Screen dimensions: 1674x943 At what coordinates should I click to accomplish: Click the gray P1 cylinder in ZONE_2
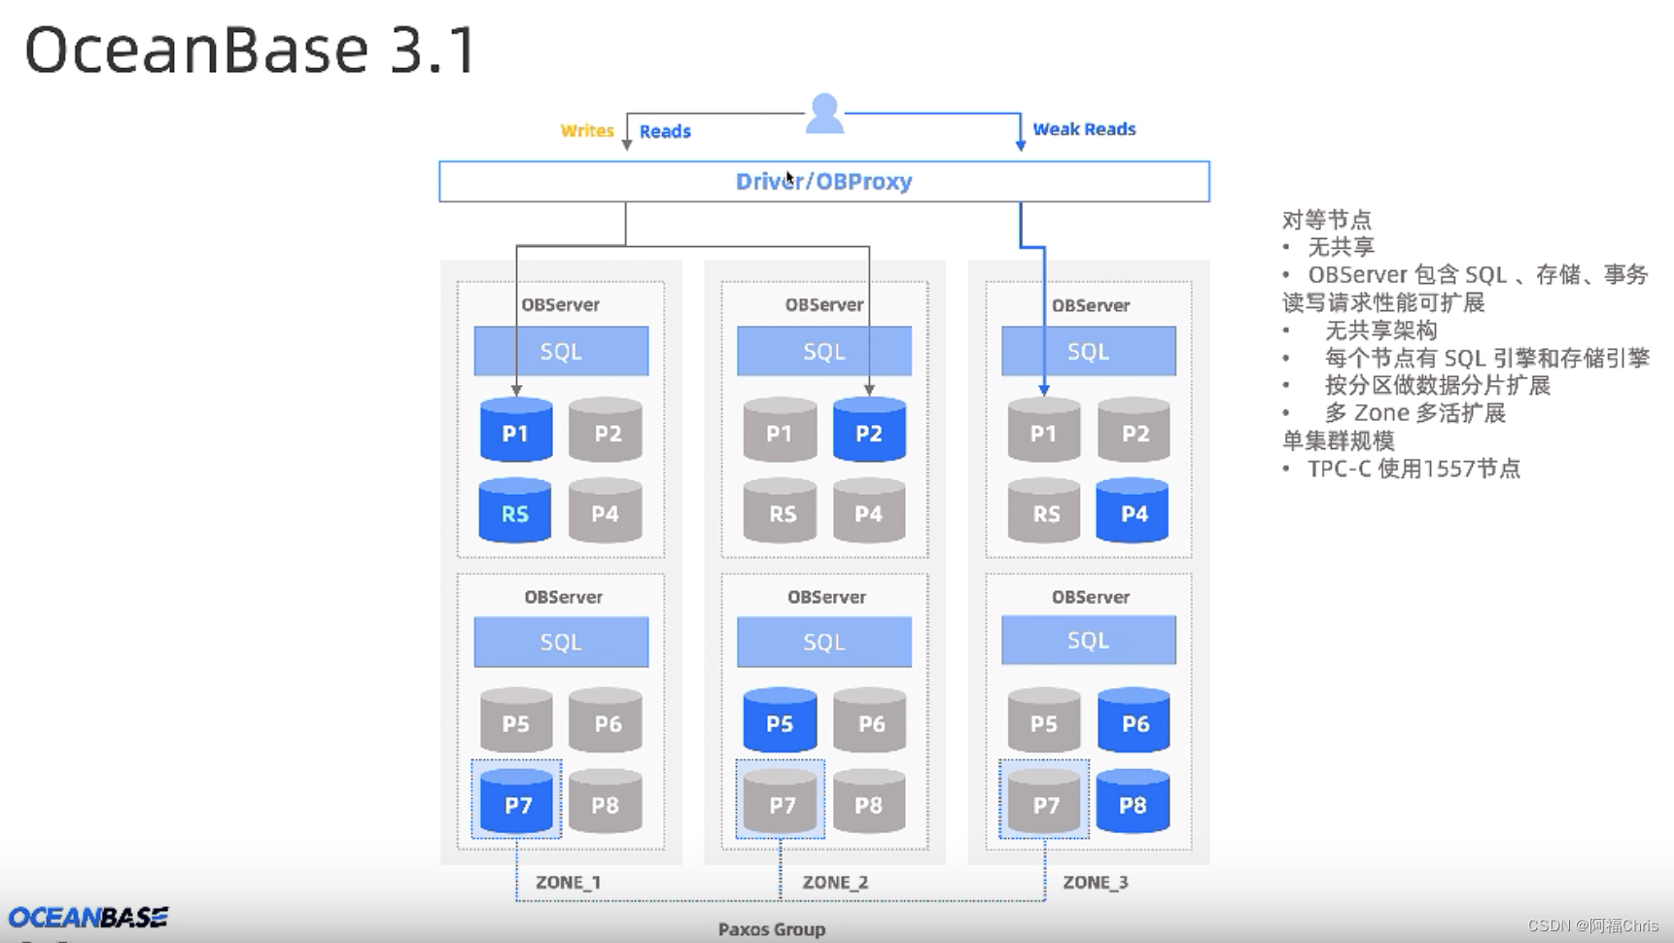[x=780, y=429]
